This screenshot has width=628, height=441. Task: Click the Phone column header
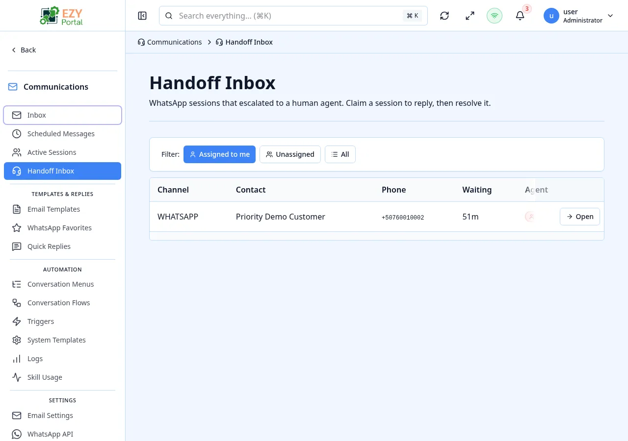coord(394,190)
